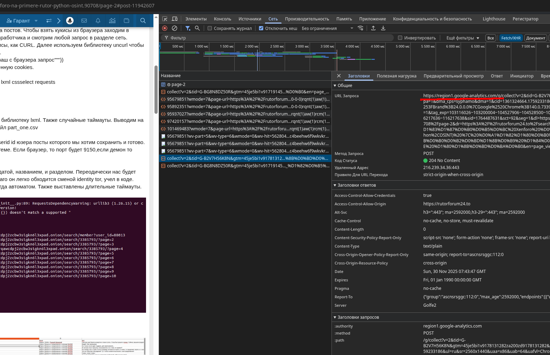This screenshot has width=550, height=355.
Task: Click the element inspector picker icon
Action: pyautogui.click(x=165, y=19)
